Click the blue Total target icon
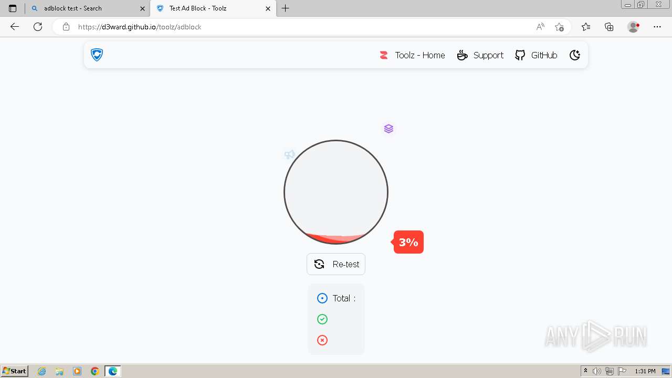Viewport: 672px width, 378px height. click(322, 298)
